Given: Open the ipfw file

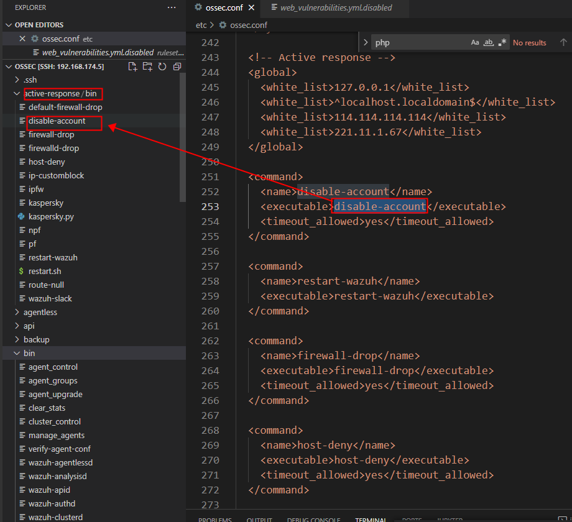Looking at the screenshot, I should [94, 189].
